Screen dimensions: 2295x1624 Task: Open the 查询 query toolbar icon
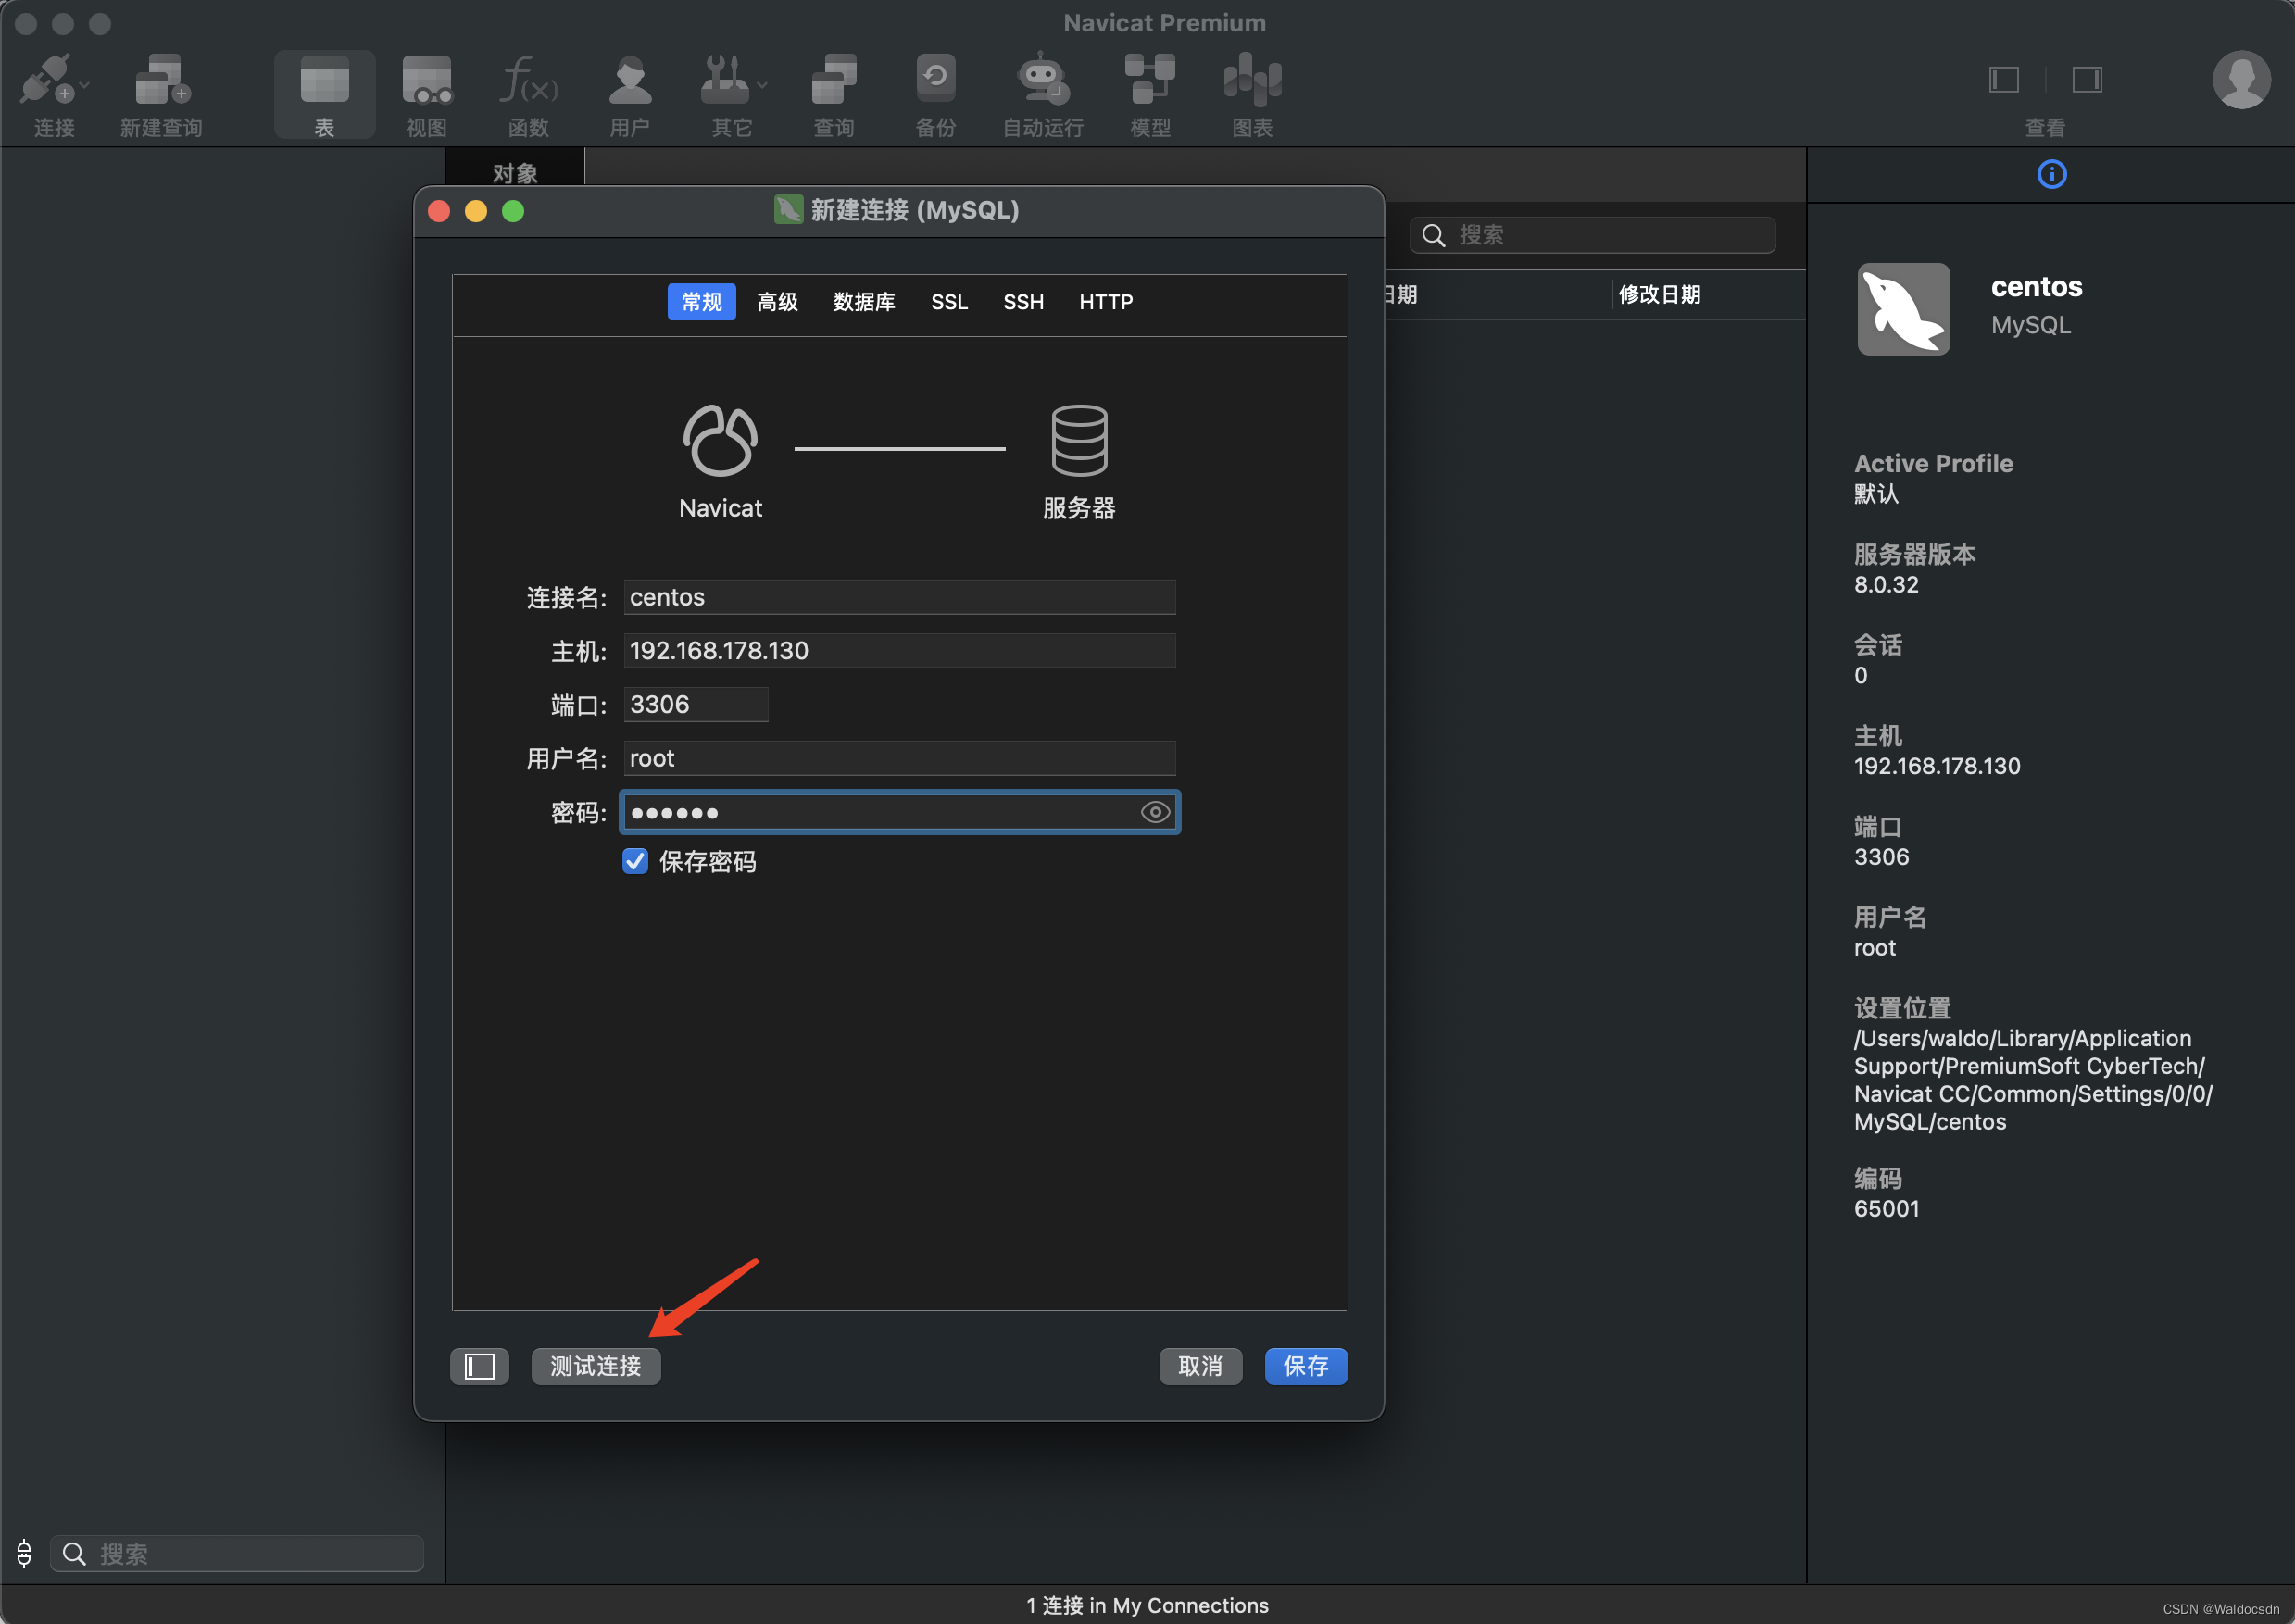pos(834,80)
